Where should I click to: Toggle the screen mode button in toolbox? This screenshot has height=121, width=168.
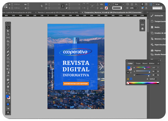pyautogui.click(x=8, y=112)
